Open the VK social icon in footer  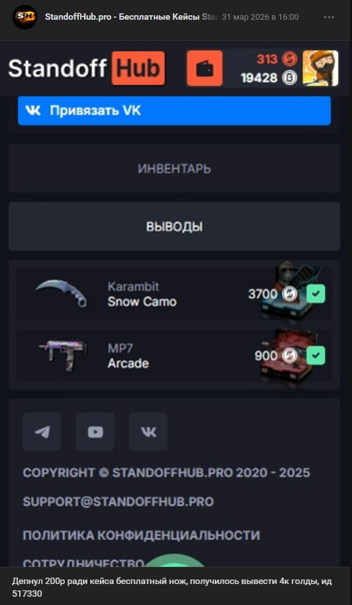pyautogui.click(x=148, y=432)
